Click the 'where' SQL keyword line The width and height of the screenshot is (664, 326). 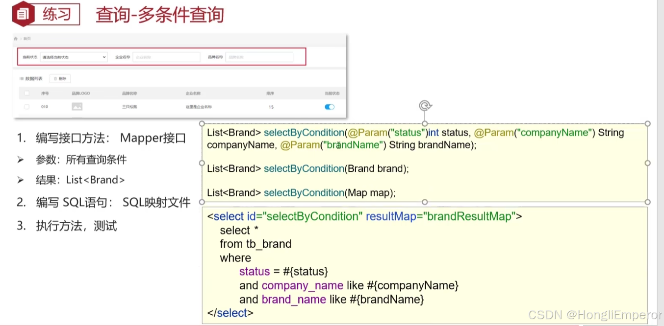[x=235, y=257]
